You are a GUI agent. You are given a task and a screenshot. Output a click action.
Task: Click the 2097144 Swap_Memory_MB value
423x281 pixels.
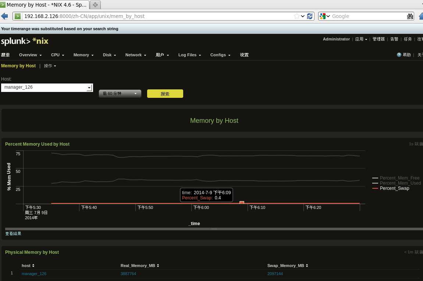(x=275, y=274)
